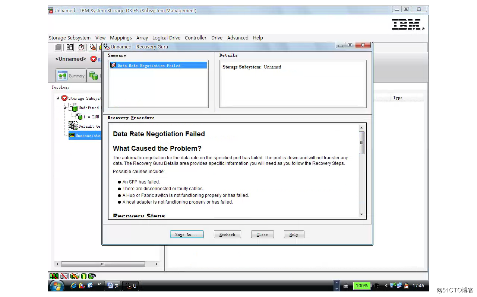477x297 pixels.
Task: Click the Close button in Recovery Guru
Action: (x=262, y=234)
